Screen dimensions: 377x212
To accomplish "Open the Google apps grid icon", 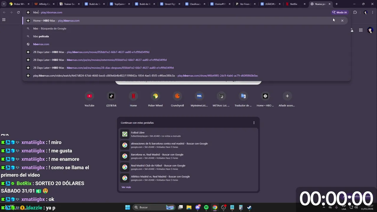I will pyautogui.click(x=361, y=30).
